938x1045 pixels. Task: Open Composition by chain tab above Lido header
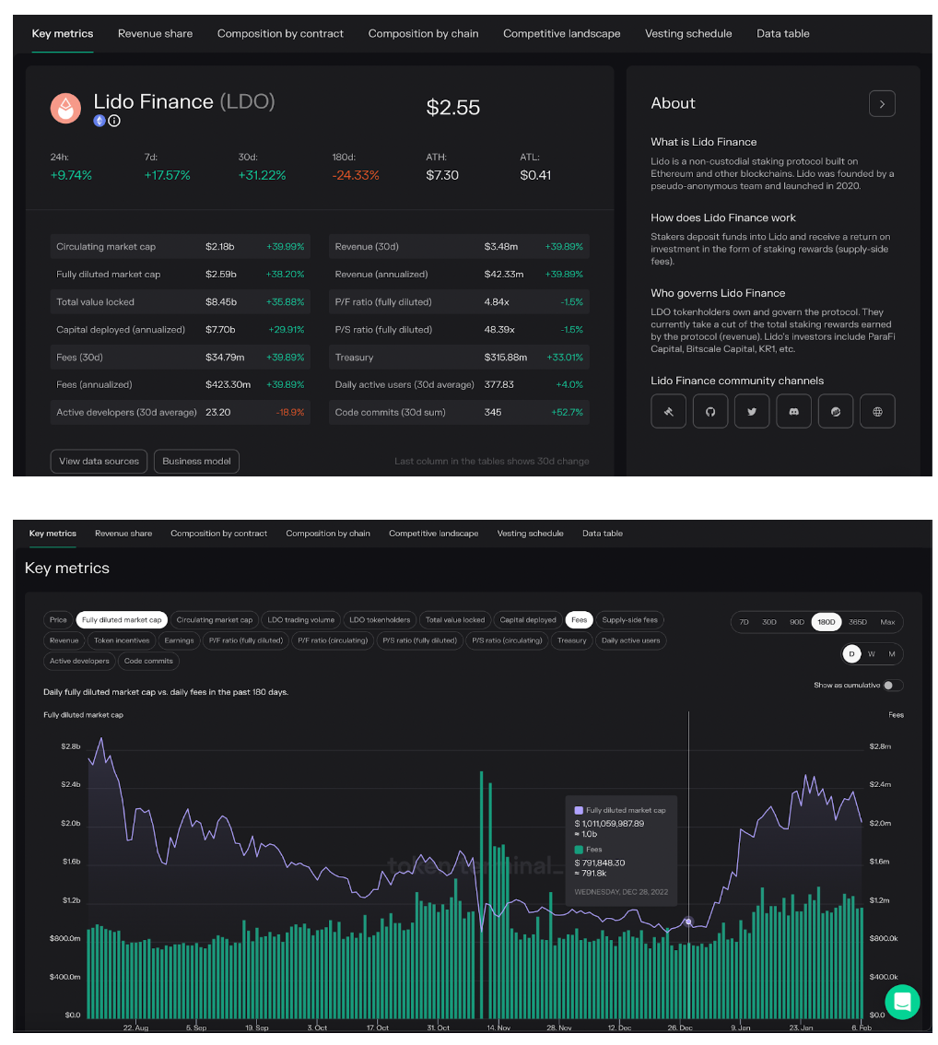click(x=423, y=33)
